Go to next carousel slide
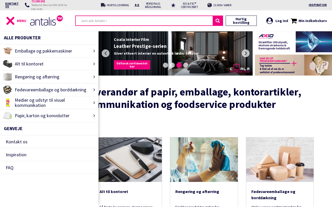This screenshot has height=207, width=332. 246,53
